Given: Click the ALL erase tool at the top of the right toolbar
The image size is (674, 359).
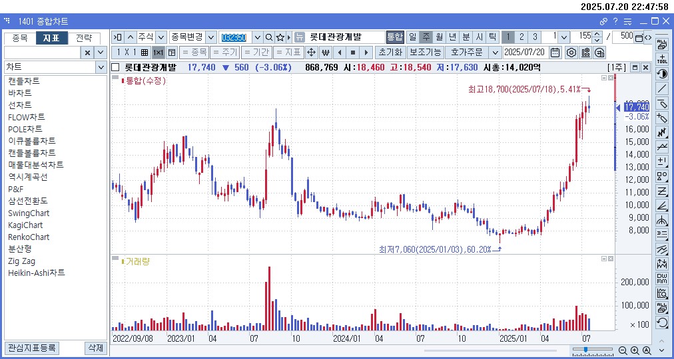Looking at the screenshot, I should point(662,44).
